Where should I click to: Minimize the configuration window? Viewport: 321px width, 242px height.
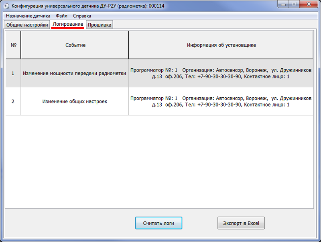[x=283, y=4]
